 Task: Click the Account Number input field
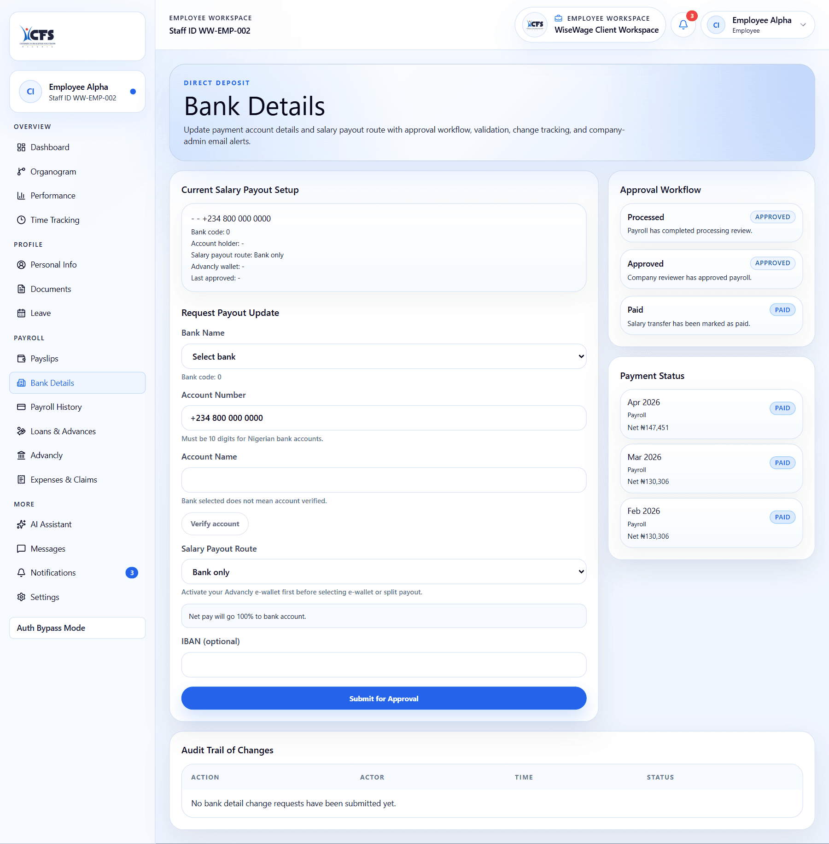point(384,418)
